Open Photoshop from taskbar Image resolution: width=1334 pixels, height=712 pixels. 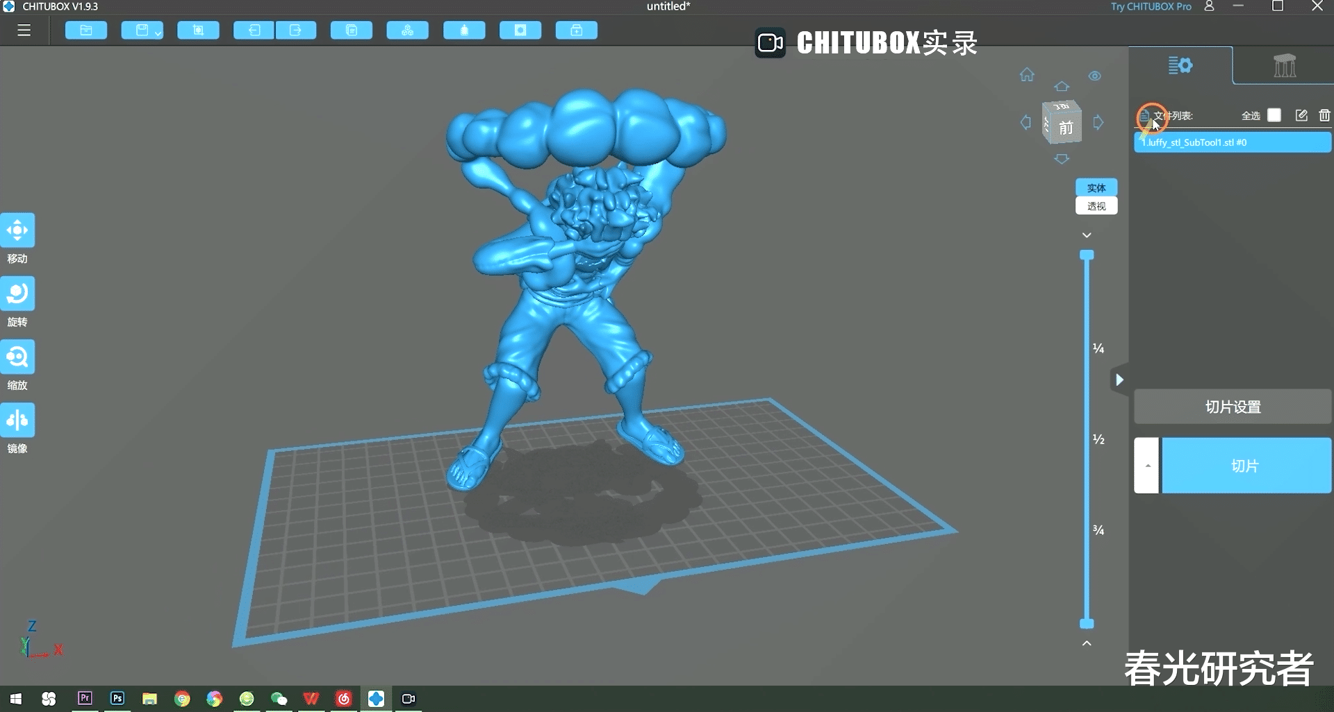pos(117,699)
